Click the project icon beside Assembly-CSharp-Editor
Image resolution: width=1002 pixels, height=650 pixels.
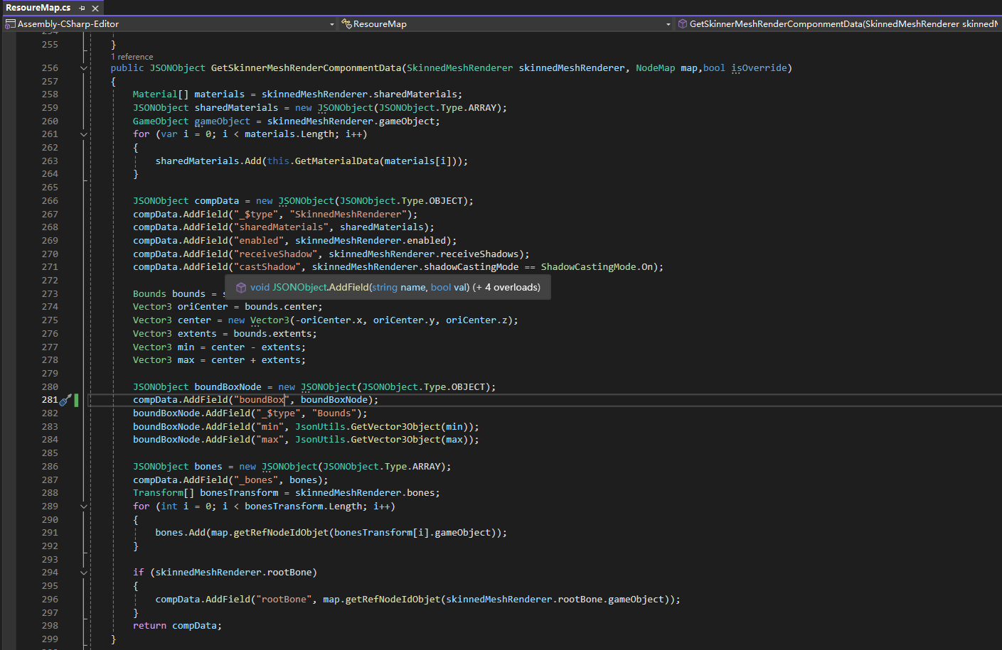pyautogui.click(x=10, y=24)
